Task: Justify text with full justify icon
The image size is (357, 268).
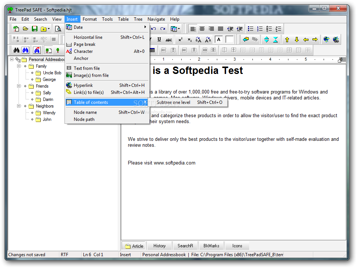Action: (221, 29)
